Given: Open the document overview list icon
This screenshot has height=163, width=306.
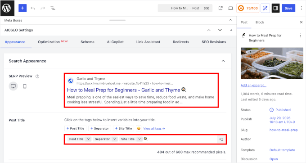Looking at the screenshot, I should (53, 8).
